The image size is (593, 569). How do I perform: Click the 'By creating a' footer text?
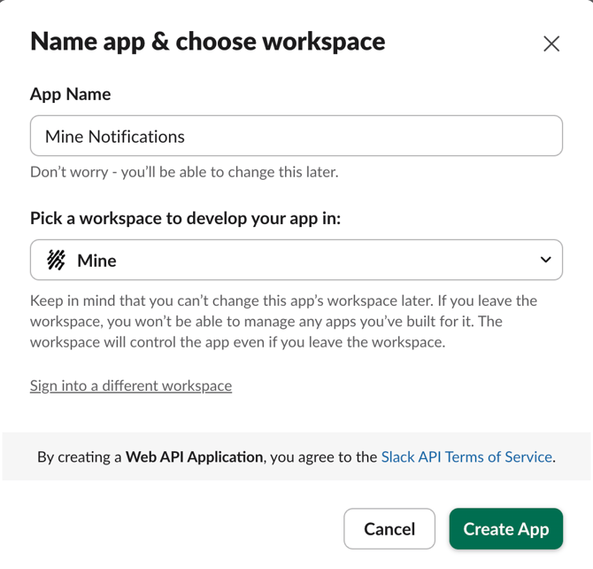tap(79, 456)
